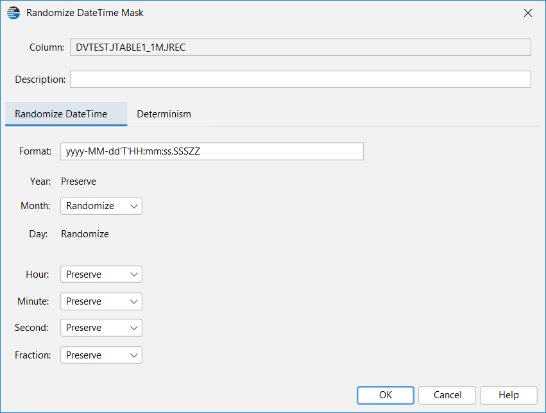Click the 'Day:' label
Screen dimensions: 546x413
coord(38,234)
